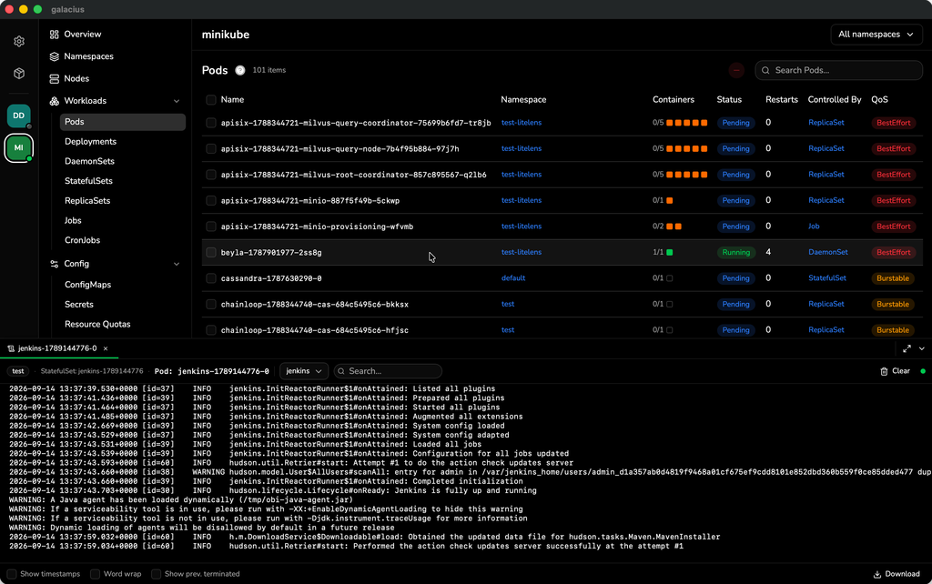Switch to the DD cluster avatar
The height and width of the screenshot is (584, 932).
click(x=19, y=116)
